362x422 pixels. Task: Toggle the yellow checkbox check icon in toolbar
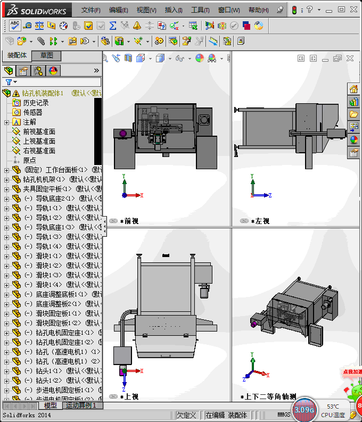click(88, 26)
